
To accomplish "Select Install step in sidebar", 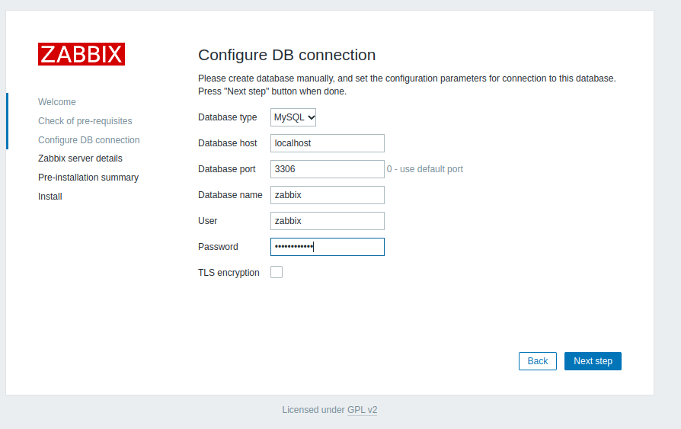I will pyautogui.click(x=50, y=197).
